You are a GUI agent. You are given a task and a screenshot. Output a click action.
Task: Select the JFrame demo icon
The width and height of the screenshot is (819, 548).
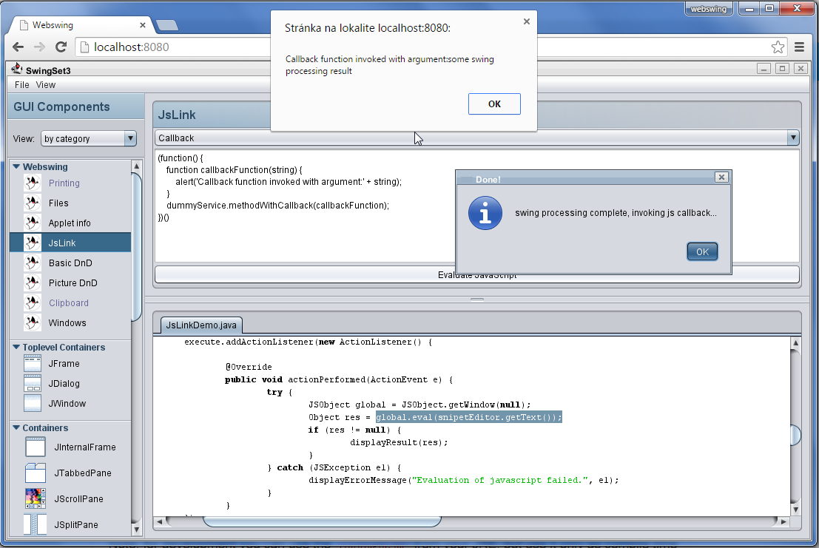click(x=33, y=363)
